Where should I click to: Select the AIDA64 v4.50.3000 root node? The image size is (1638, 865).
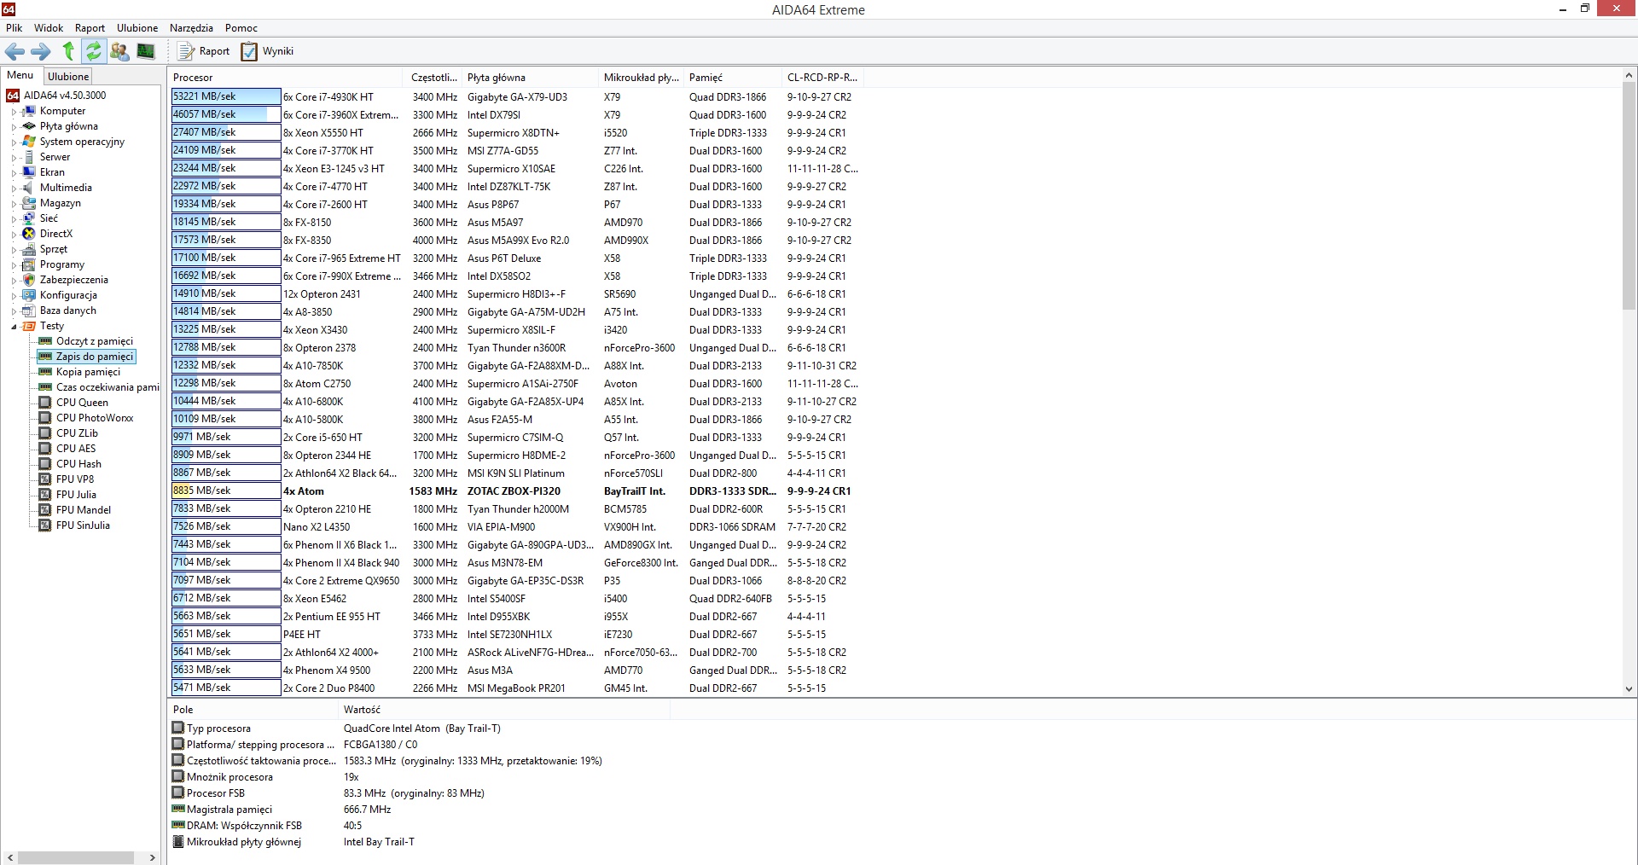coord(65,96)
